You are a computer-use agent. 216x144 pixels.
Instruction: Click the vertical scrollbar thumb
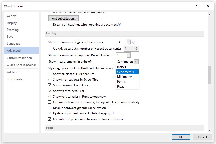pos(209,75)
